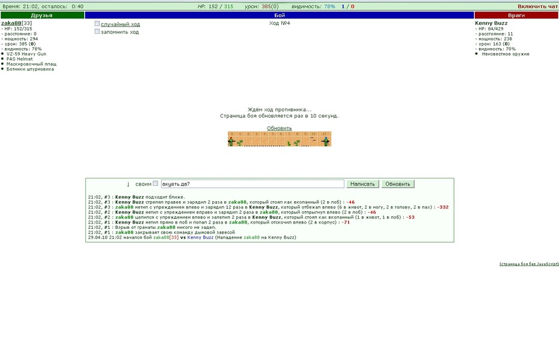Toggle the 'своим' checkbox in chat

[156, 183]
